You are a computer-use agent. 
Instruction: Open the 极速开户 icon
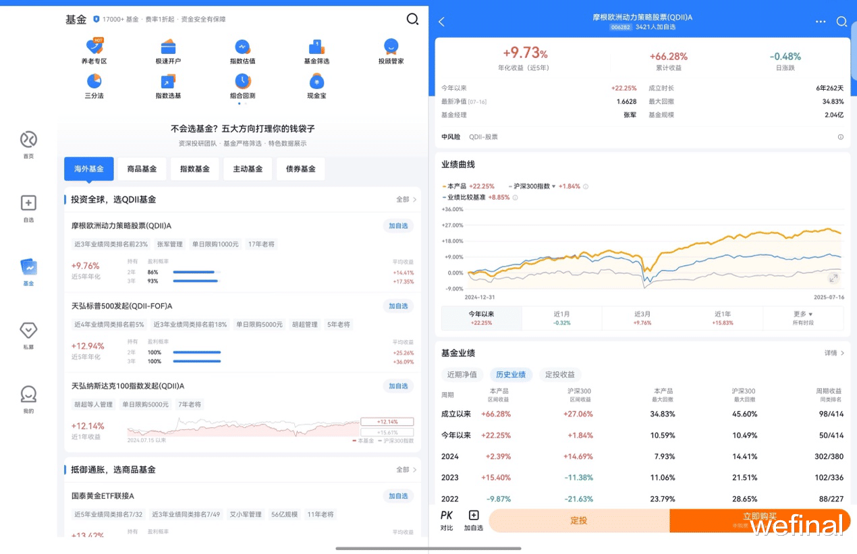point(168,51)
